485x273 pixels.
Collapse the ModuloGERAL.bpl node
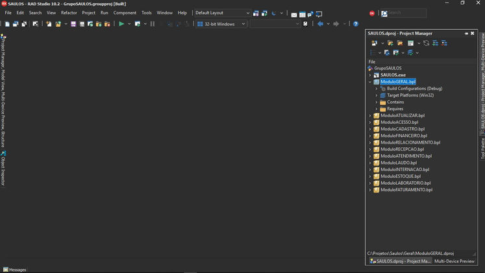click(x=370, y=82)
